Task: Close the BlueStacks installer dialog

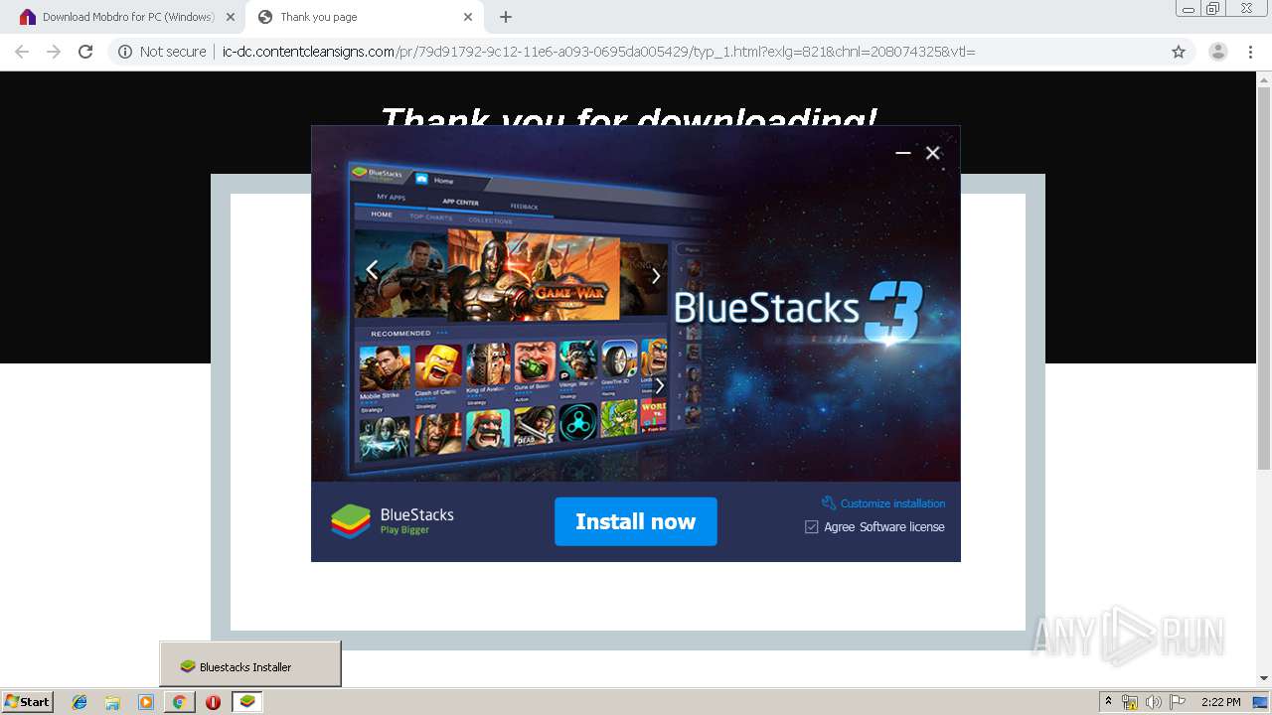Action: [x=932, y=153]
